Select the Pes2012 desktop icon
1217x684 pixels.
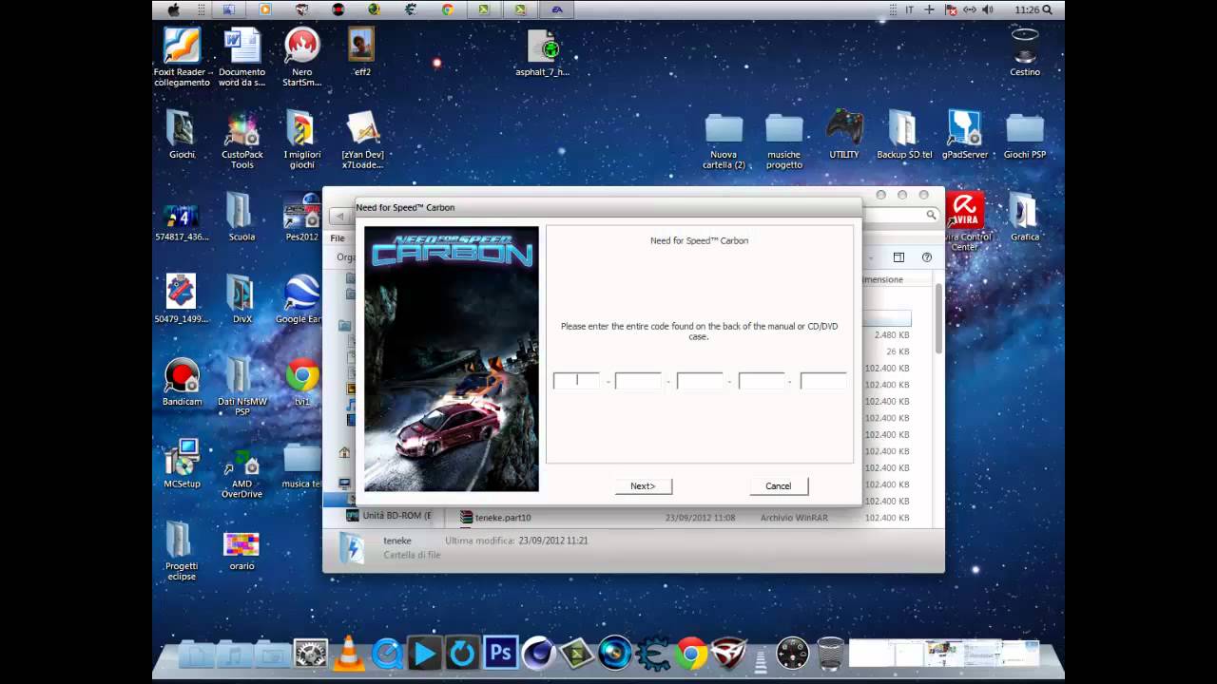[x=302, y=217]
